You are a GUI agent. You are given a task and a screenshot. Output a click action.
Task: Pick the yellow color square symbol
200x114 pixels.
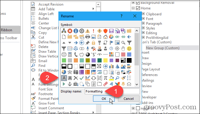click(x=105, y=60)
